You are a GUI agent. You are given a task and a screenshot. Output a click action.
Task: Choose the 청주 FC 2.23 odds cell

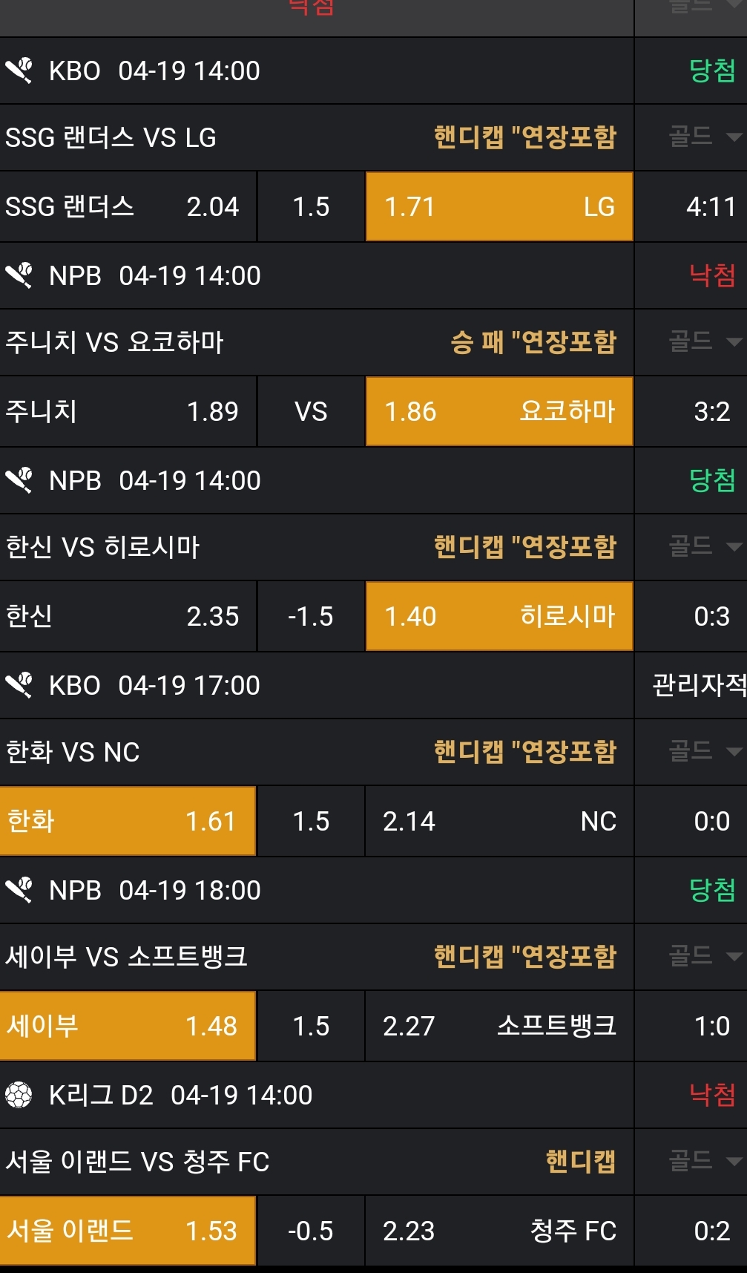pos(499,1231)
